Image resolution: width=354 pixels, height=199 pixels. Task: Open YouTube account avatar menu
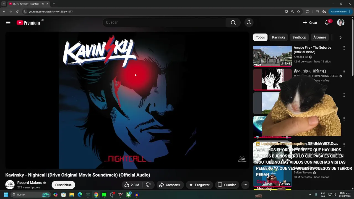pyautogui.click(x=341, y=23)
